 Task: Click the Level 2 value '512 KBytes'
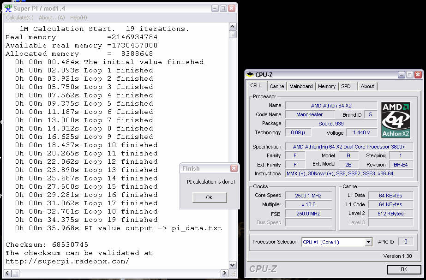[x=390, y=214]
